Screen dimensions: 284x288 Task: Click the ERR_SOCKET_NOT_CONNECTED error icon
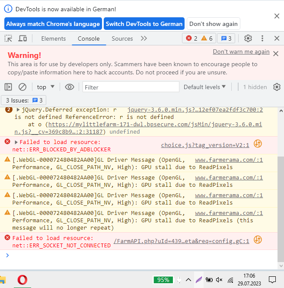7,237
